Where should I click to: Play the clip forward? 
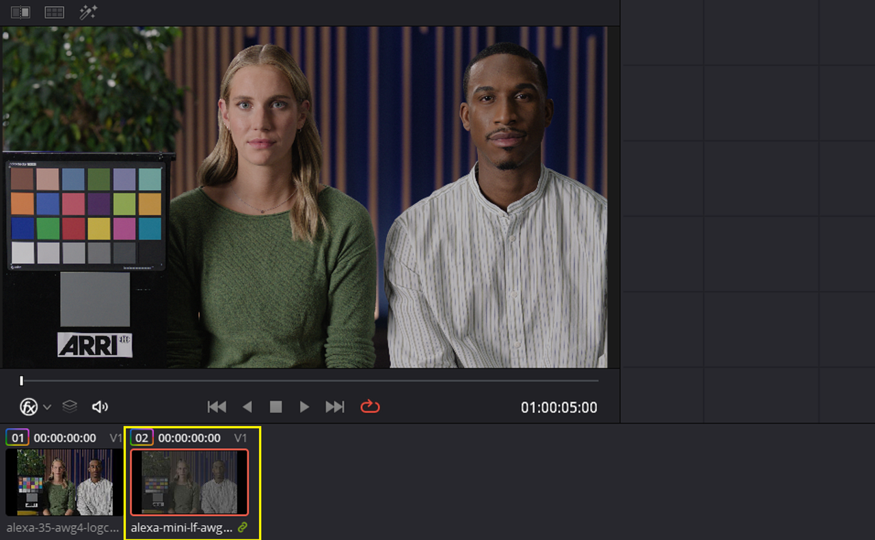click(305, 407)
